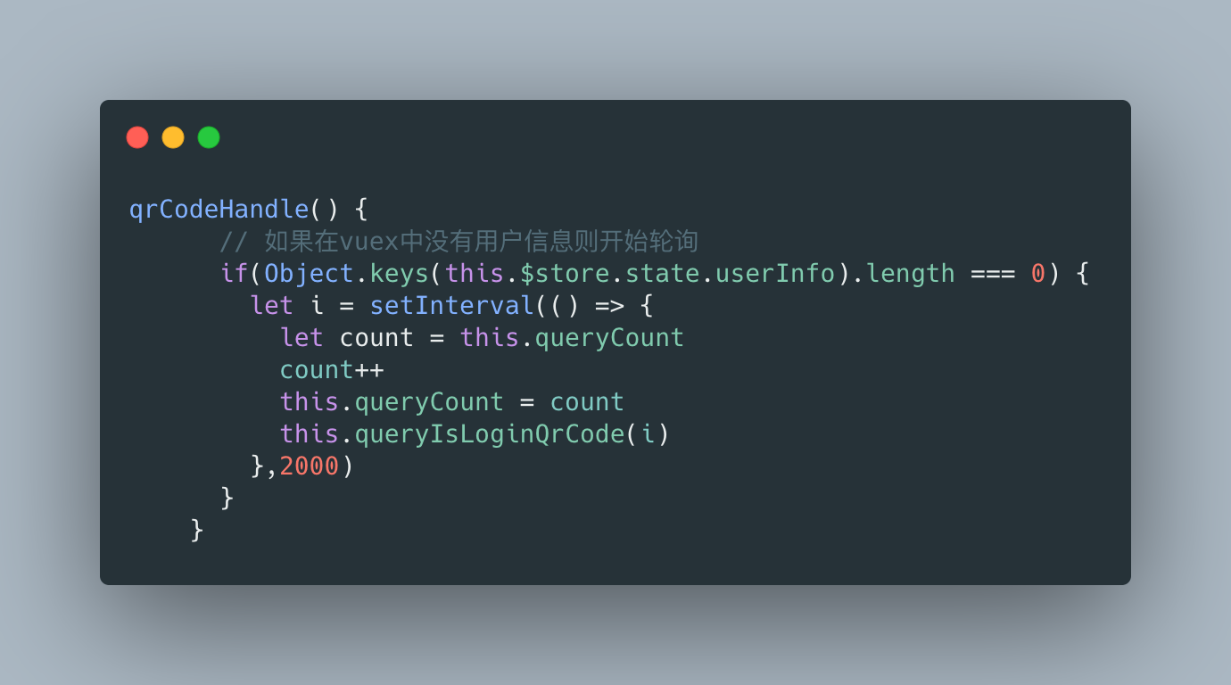The image size is (1231, 685).
Task: Click the purple if keyword
Action: coord(235,273)
